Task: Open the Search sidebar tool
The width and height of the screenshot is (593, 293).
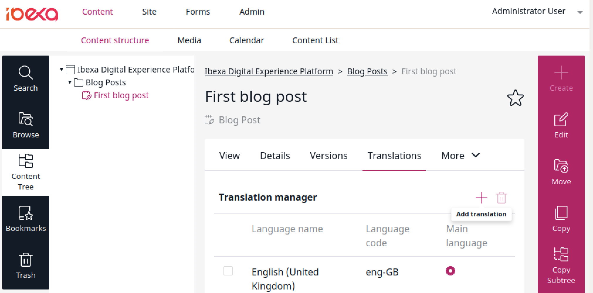Action: 26,79
